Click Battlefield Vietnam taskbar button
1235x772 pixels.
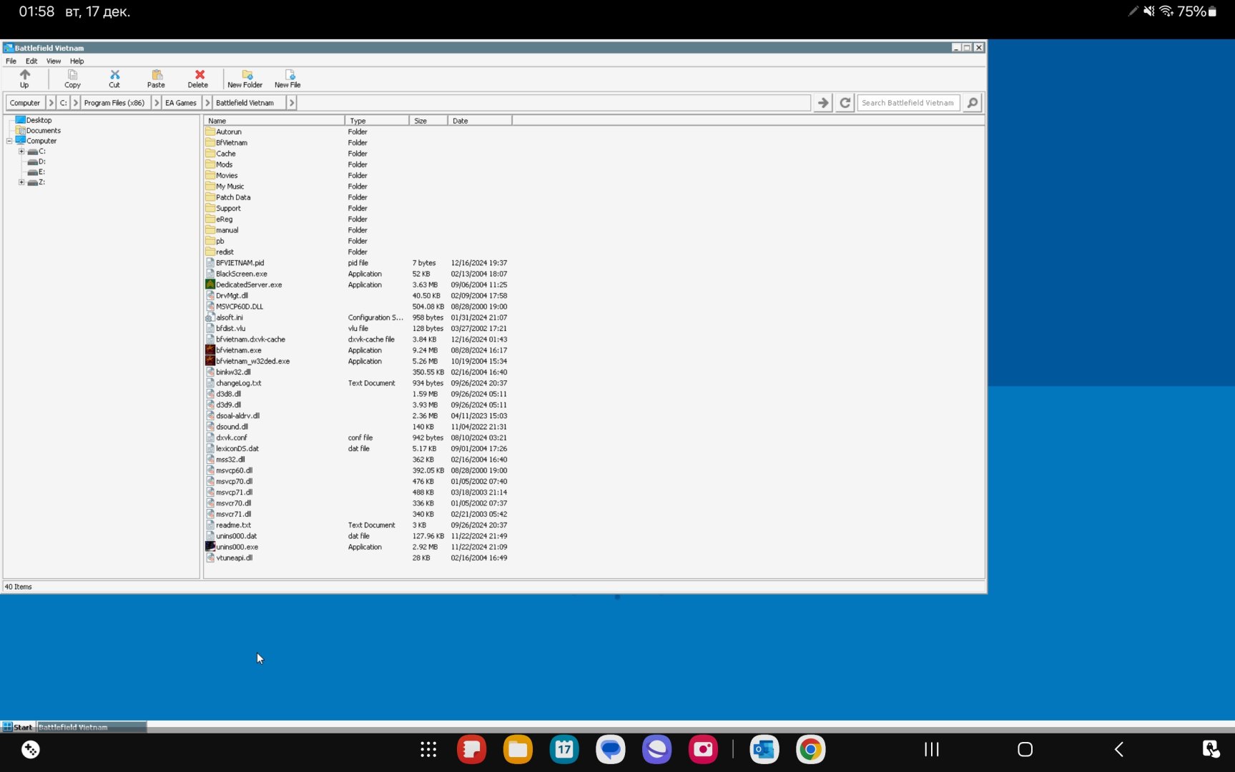pyautogui.click(x=92, y=727)
